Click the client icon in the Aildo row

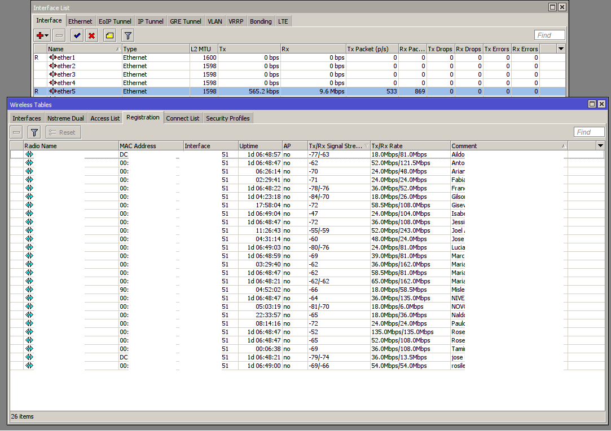[x=29, y=154]
